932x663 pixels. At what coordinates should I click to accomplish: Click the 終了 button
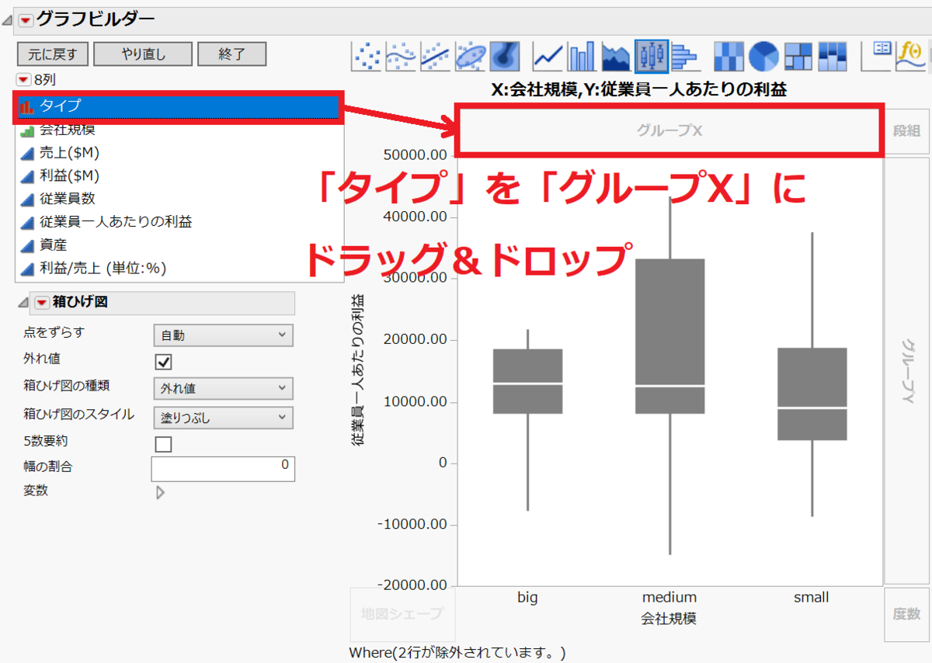click(x=231, y=54)
